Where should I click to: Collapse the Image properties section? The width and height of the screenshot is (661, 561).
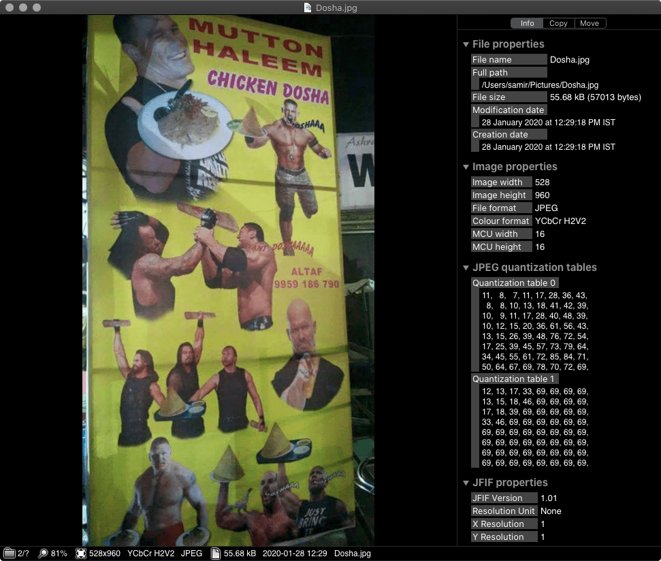point(466,167)
